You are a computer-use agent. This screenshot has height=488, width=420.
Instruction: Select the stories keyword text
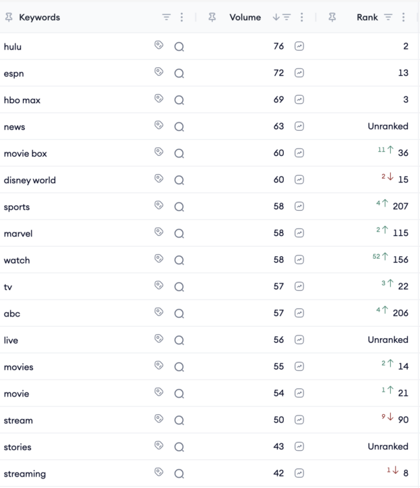[18, 447]
